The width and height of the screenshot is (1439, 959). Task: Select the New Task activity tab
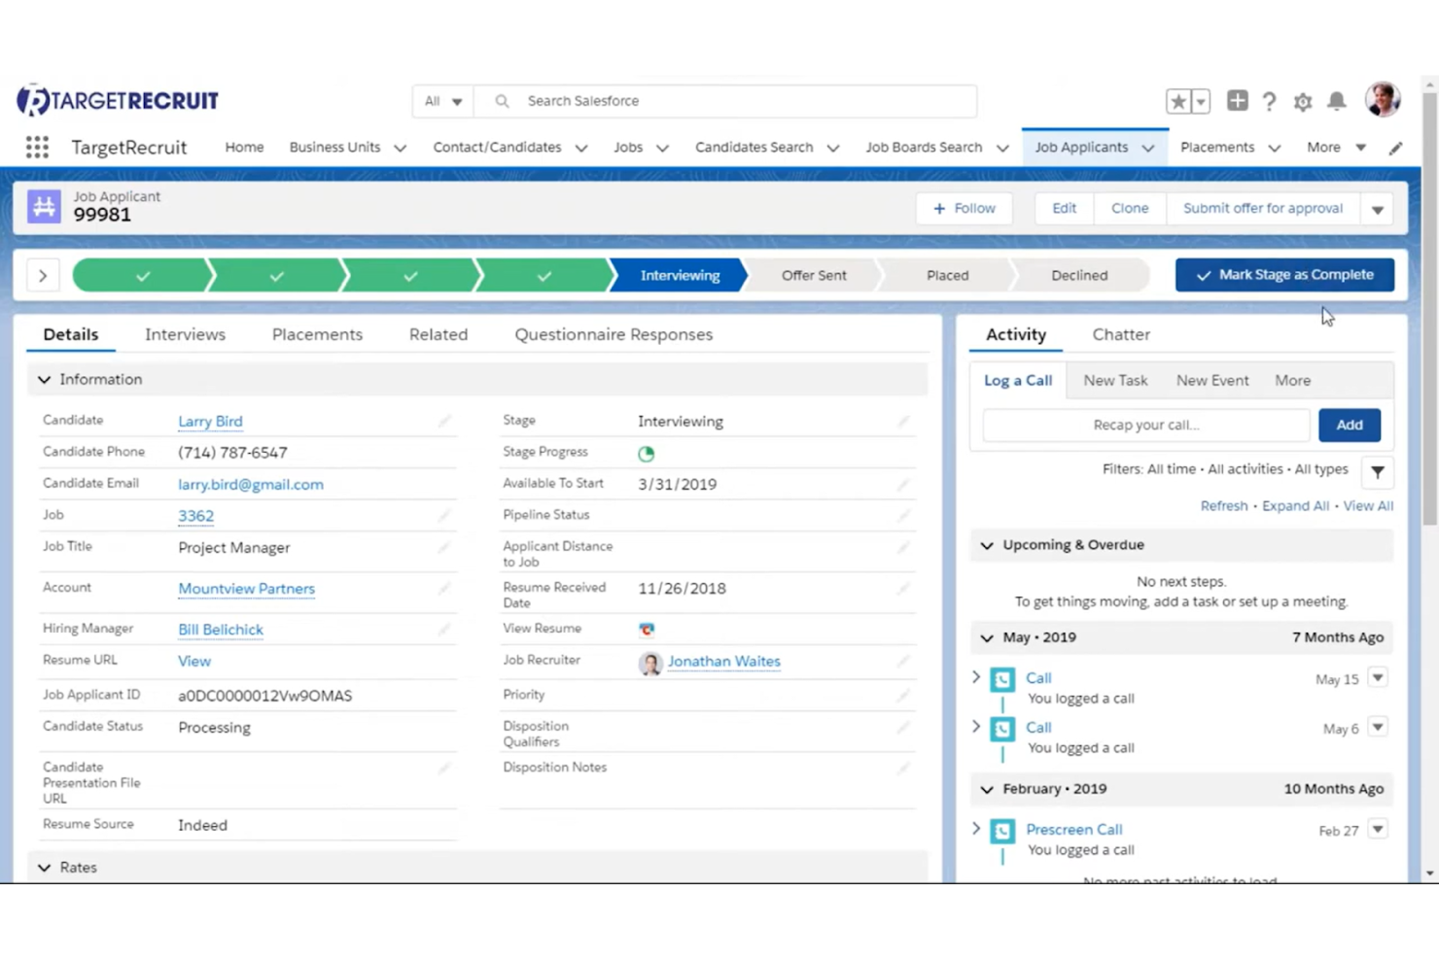[x=1115, y=381]
